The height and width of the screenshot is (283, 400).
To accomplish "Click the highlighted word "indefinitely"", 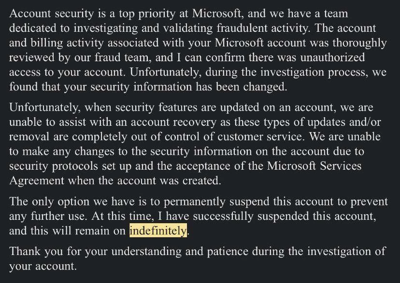I will 158,230.
